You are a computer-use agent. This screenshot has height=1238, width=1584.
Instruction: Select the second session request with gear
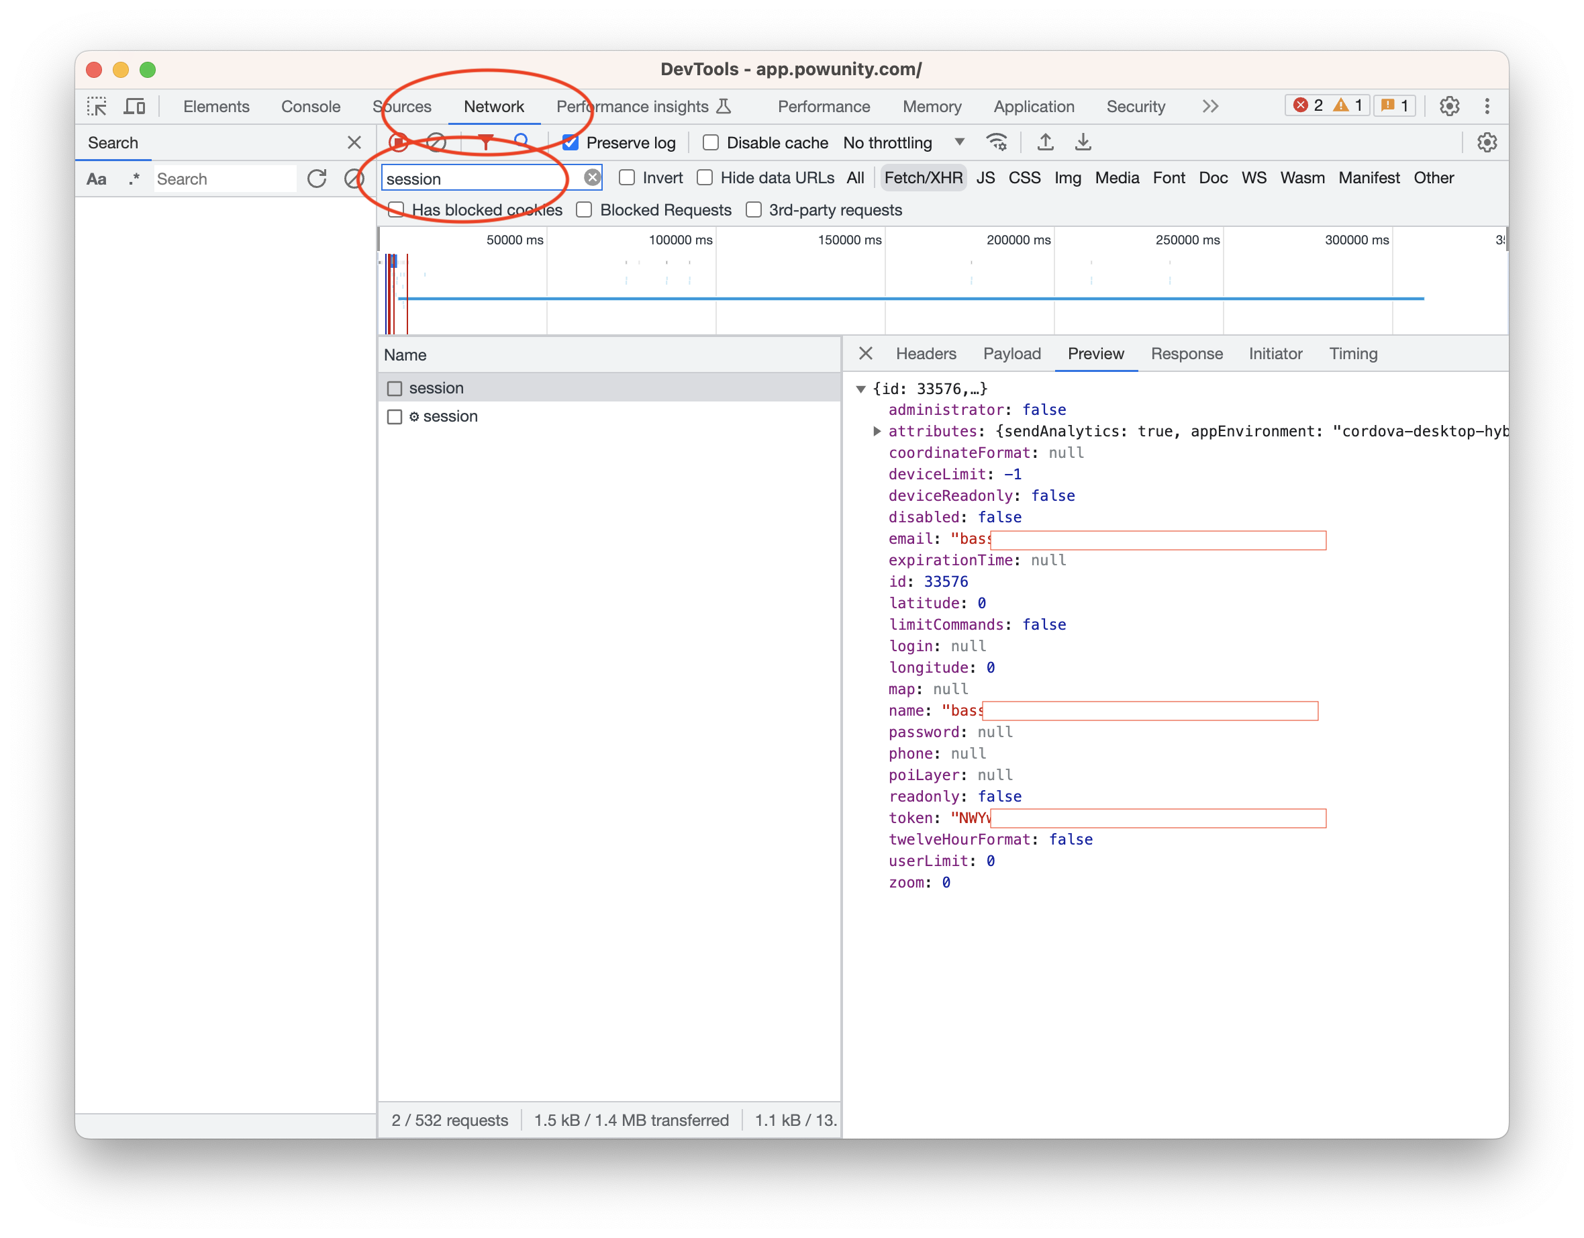tap(609, 416)
